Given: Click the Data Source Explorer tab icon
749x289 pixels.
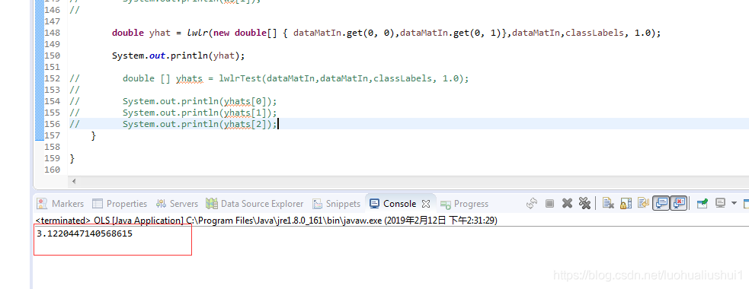Looking at the screenshot, I should click(212, 204).
